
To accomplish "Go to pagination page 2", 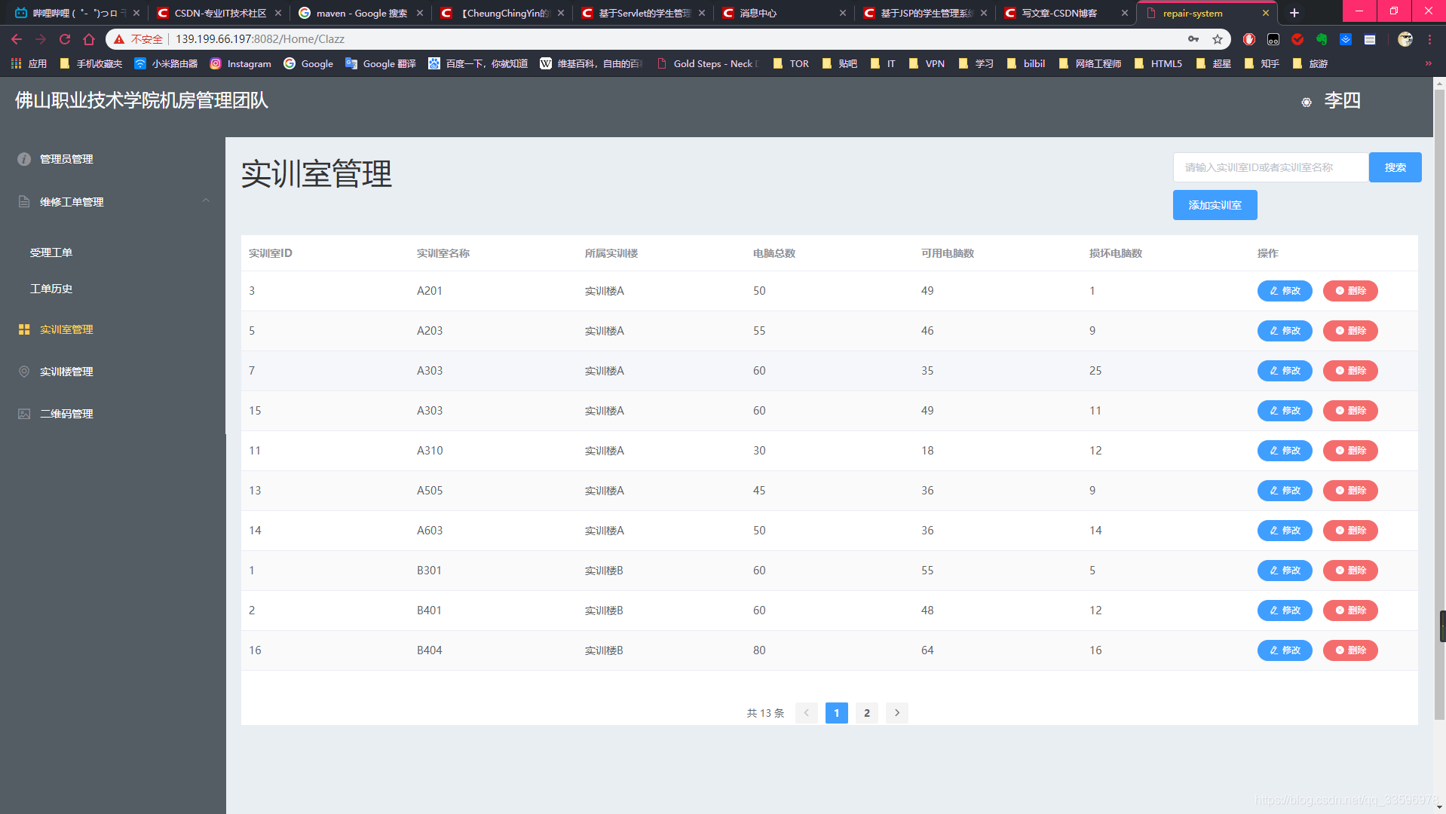I will point(867,713).
